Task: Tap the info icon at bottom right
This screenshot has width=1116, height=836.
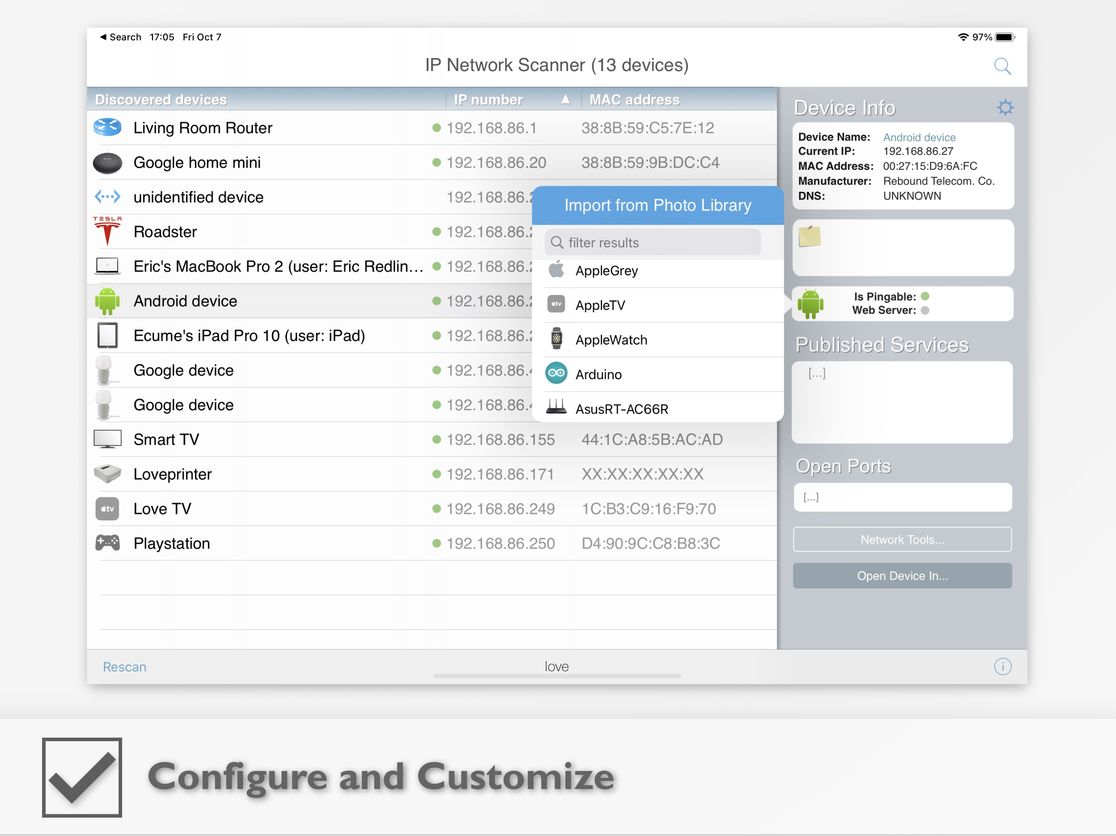Action: pos(1002,667)
